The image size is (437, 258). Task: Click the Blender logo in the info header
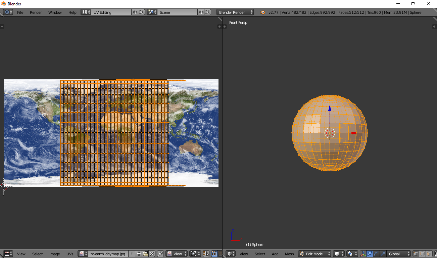pos(262,12)
